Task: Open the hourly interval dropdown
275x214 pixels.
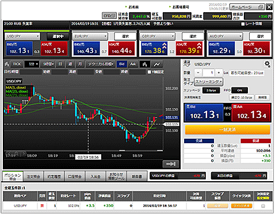Action: [x=48, y=64]
